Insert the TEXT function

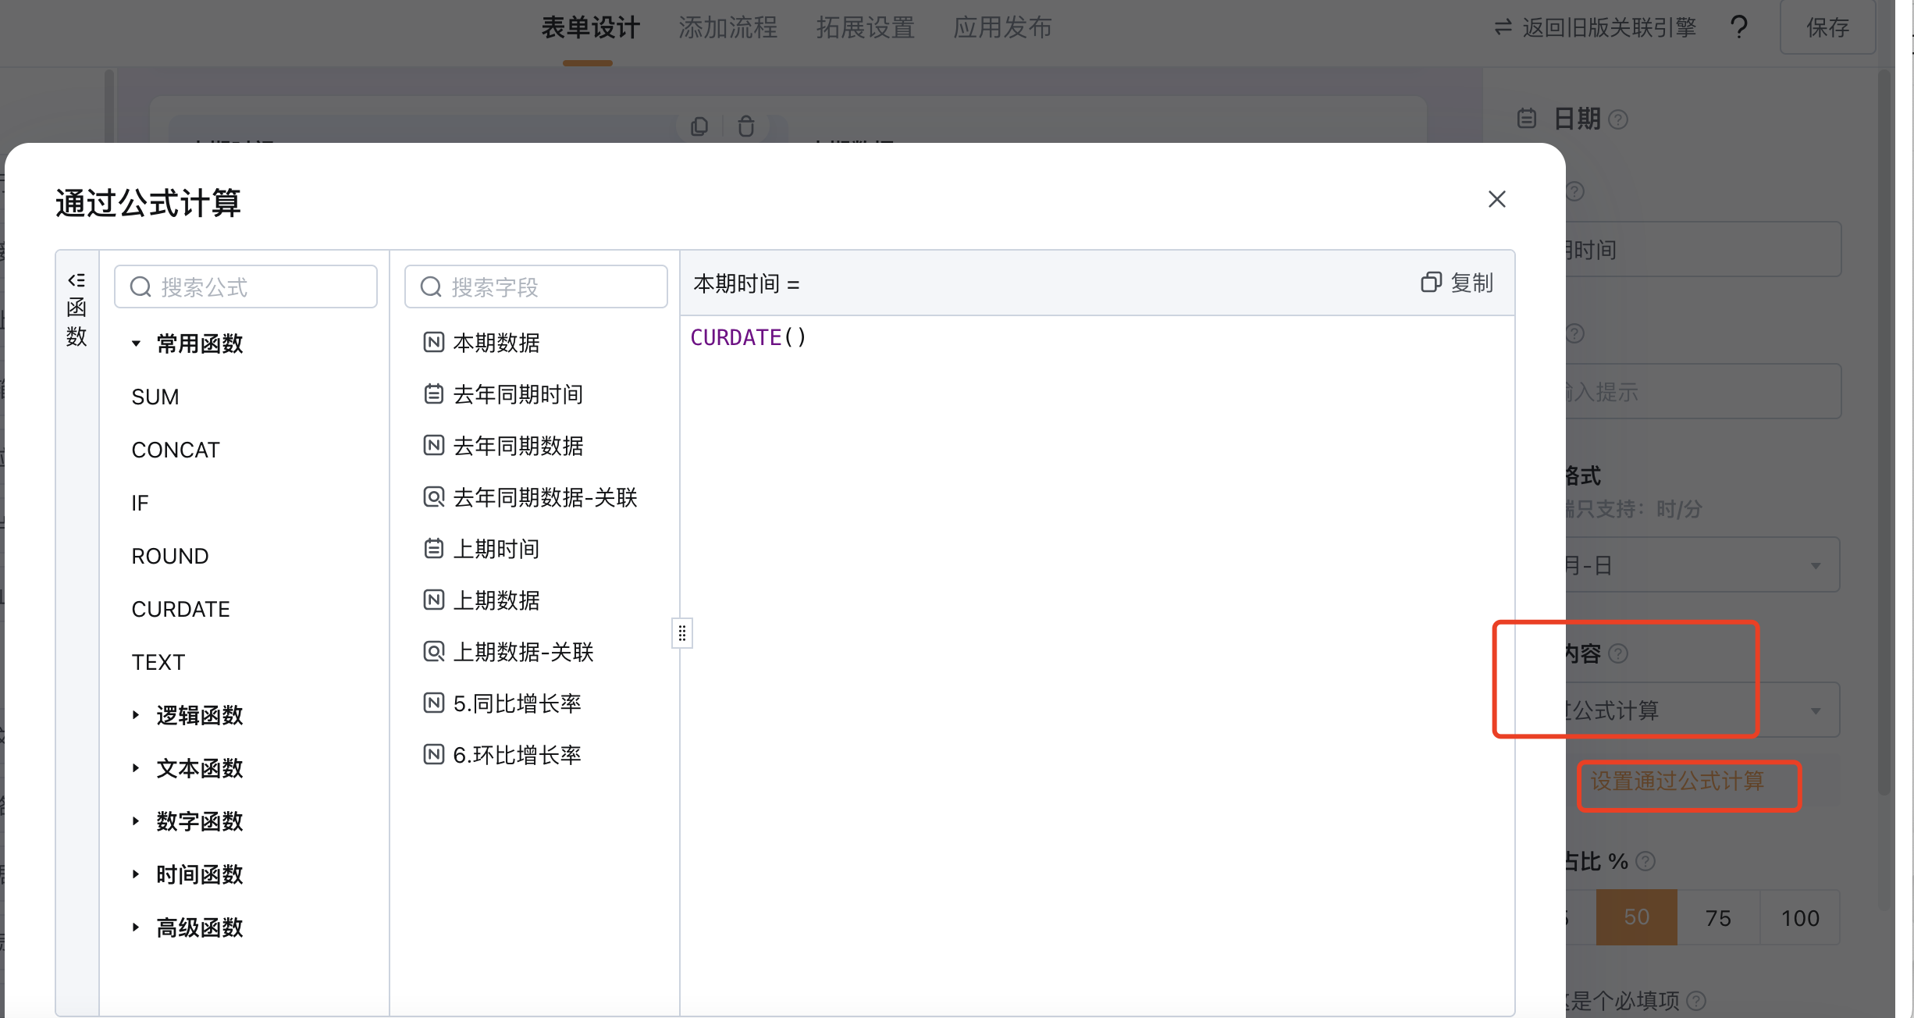158,662
